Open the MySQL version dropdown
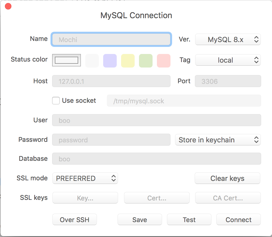 tap(228, 40)
